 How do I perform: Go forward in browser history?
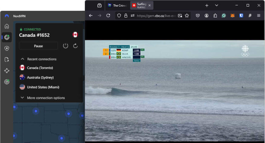(100, 15)
